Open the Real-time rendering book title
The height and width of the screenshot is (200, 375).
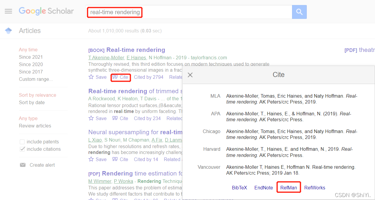click(136, 50)
